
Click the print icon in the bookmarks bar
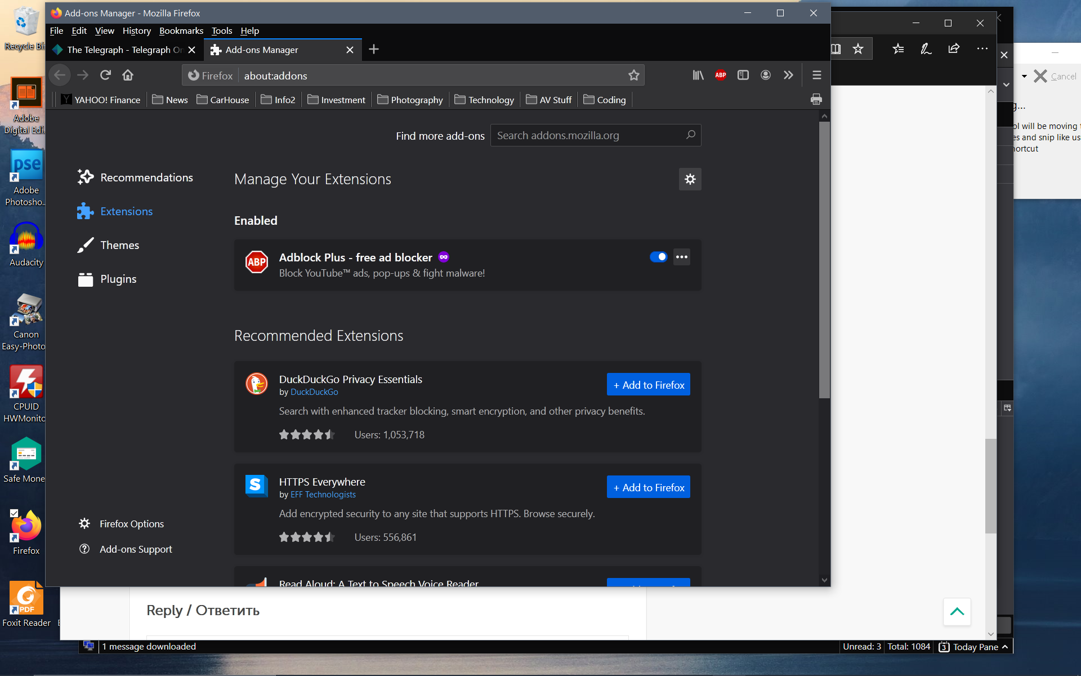816,100
